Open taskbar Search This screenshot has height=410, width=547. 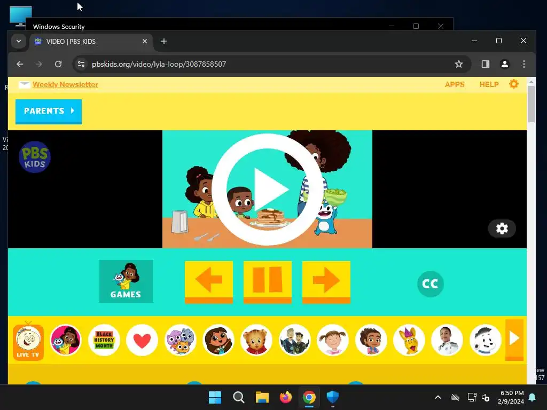pos(239,397)
